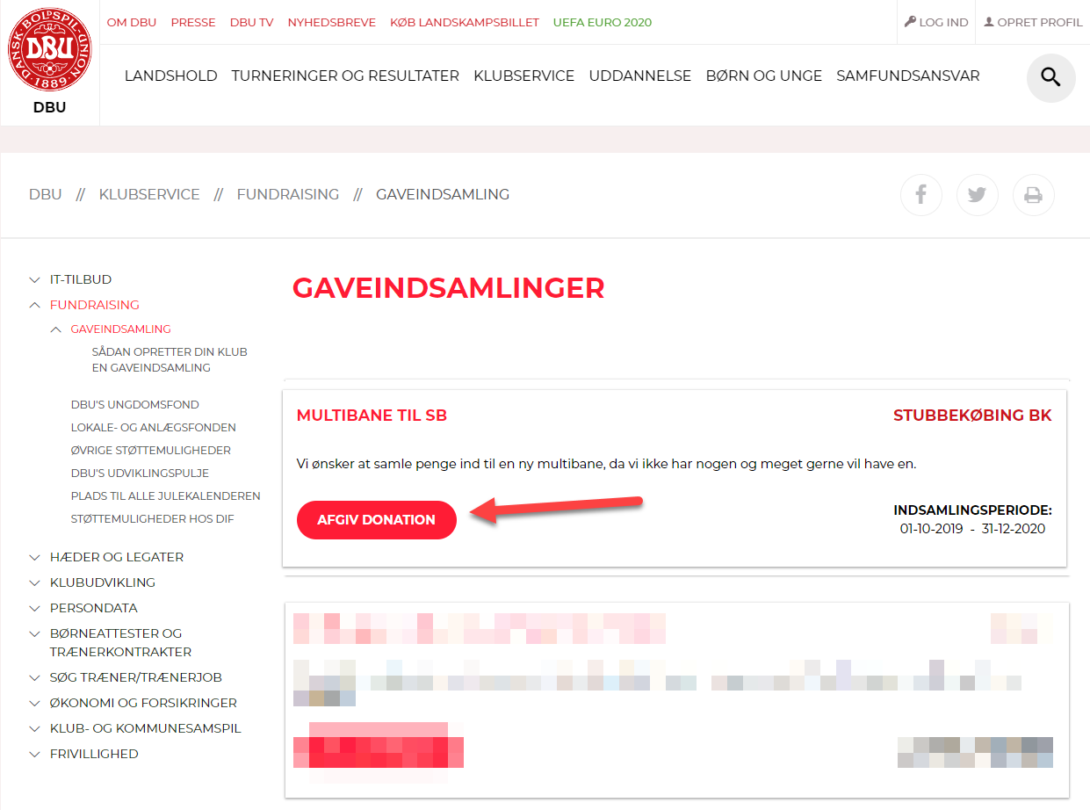Click FUNDRAISING in the breadcrumb

pos(288,195)
